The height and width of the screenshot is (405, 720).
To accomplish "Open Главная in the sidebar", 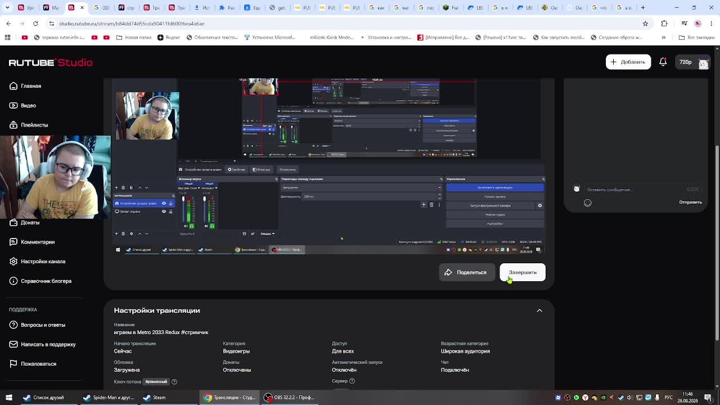I will (x=31, y=86).
